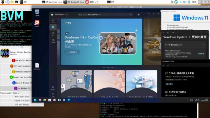Open Windows Update hamburger menu

[x=168, y=33]
